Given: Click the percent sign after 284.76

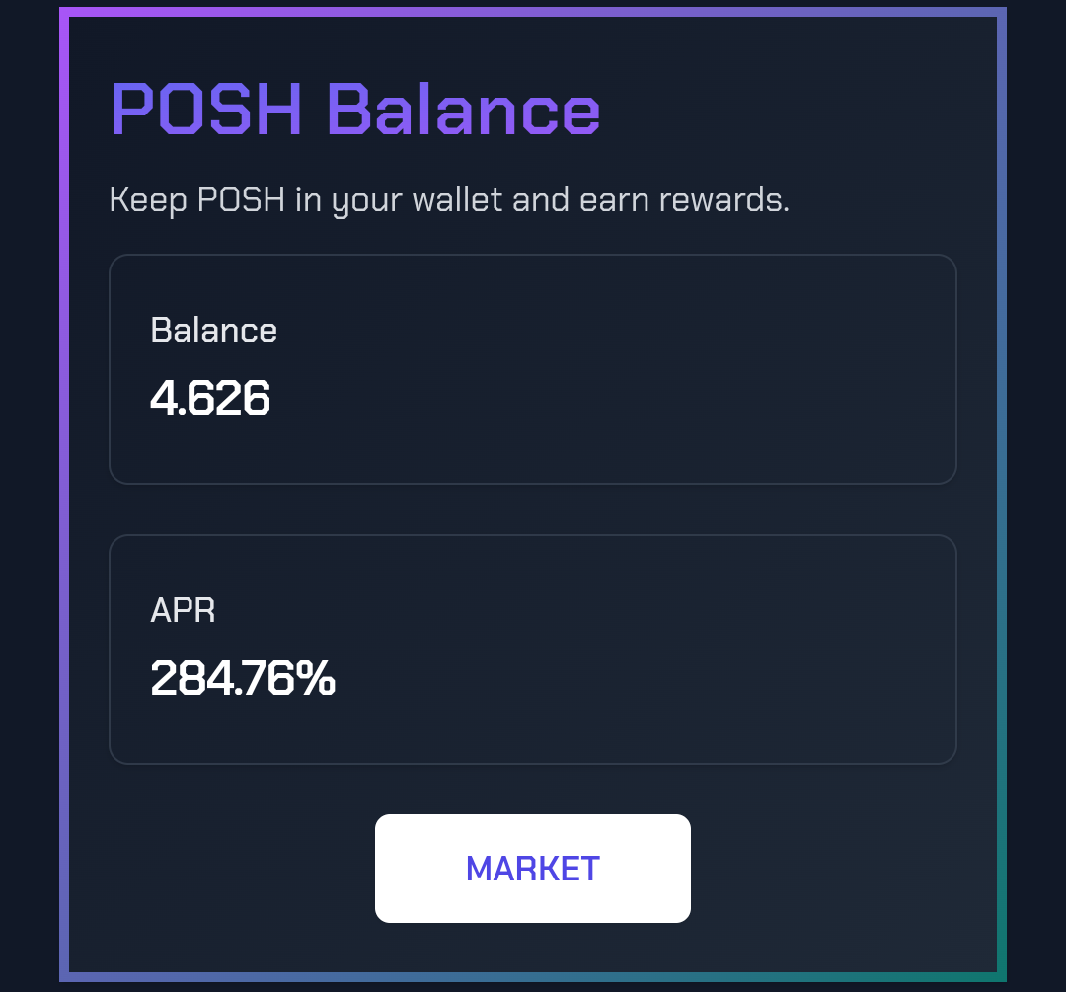Looking at the screenshot, I should (x=316, y=678).
